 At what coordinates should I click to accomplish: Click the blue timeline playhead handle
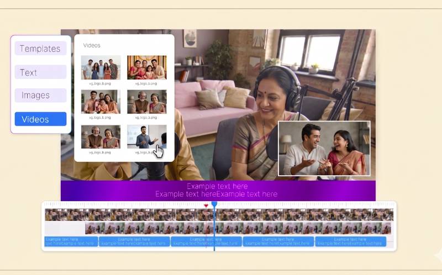point(214,203)
